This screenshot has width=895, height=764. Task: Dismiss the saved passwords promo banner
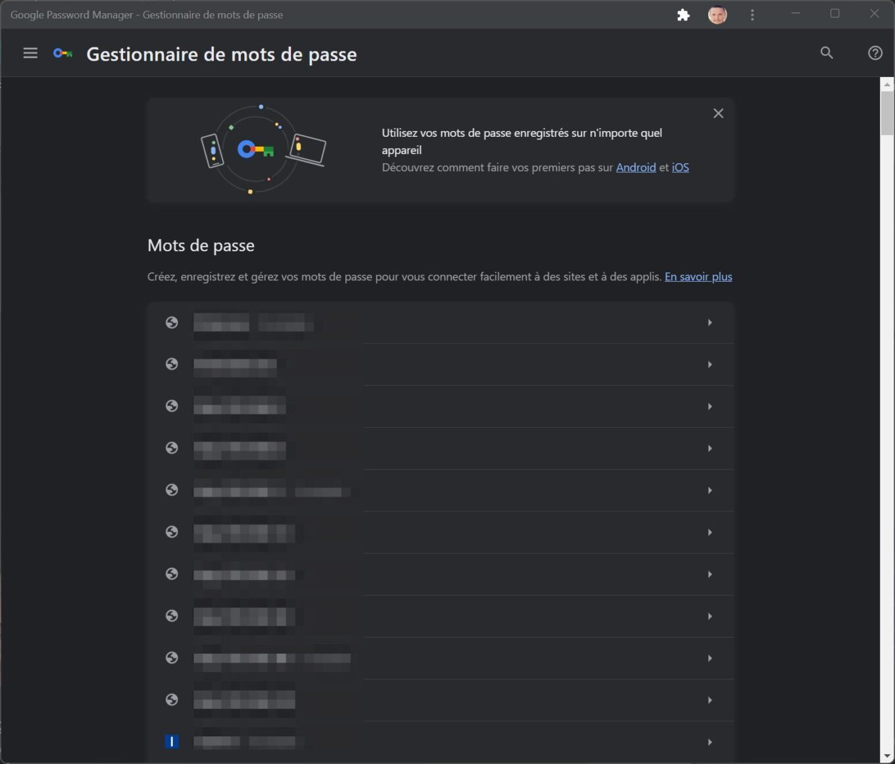[718, 113]
